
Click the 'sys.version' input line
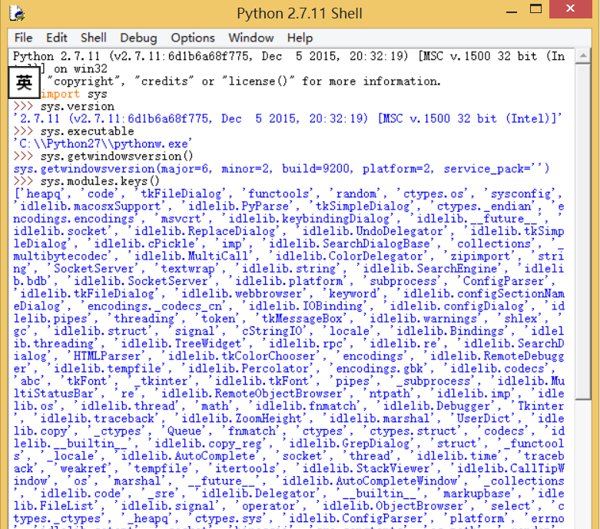point(78,106)
